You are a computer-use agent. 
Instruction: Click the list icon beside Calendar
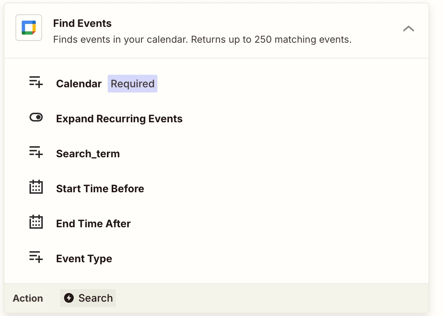click(36, 82)
